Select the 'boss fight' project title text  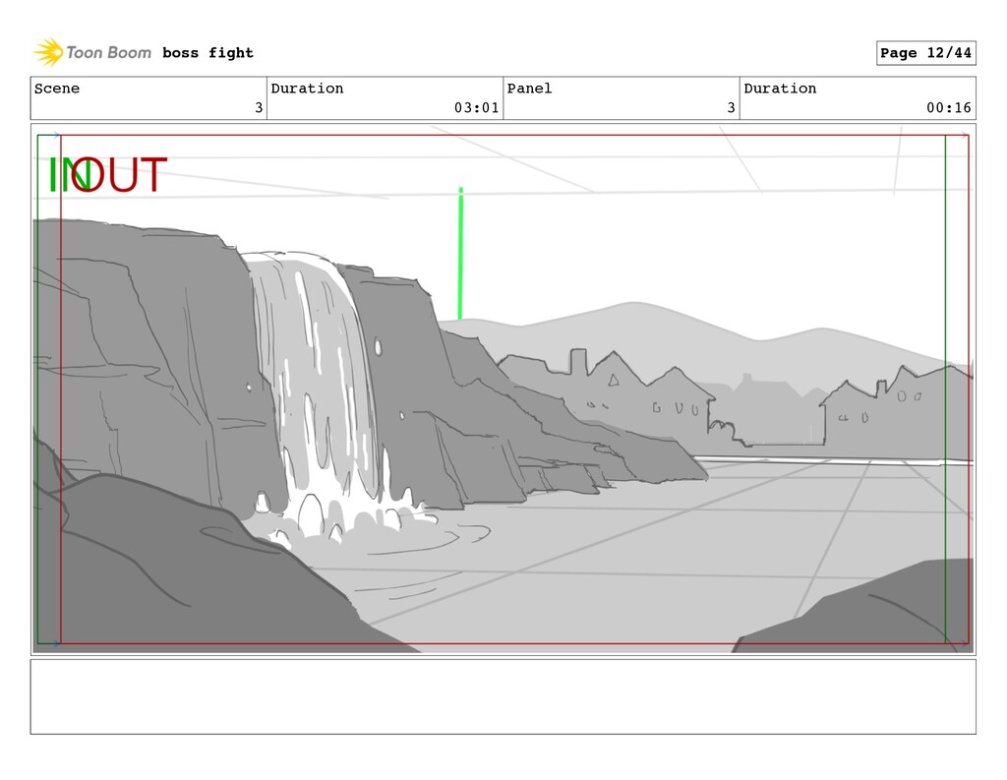(207, 53)
